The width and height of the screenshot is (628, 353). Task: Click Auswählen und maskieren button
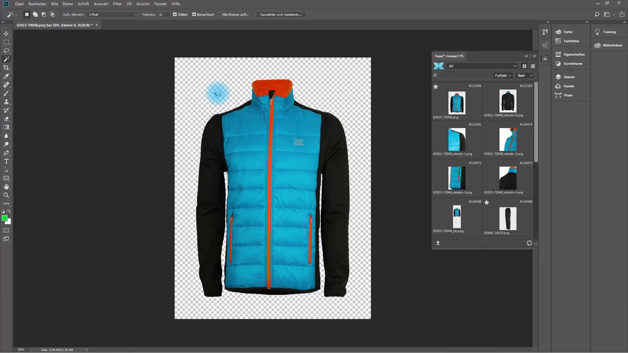pyautogui.click(x=281, y=14)
